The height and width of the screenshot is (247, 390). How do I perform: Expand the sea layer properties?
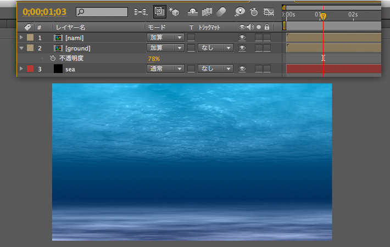click(x=21, y=69)
